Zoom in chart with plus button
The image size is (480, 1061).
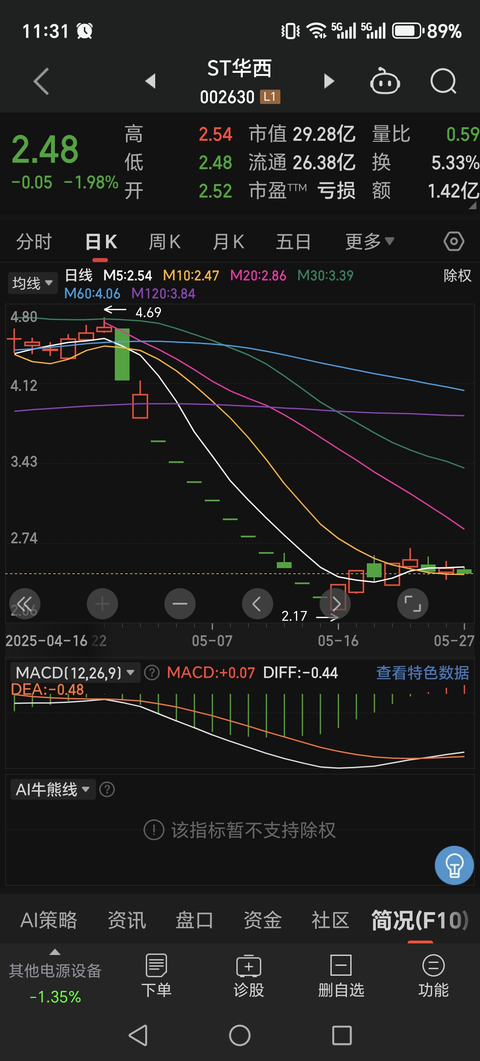pyautogui.click(x=102, y=604)
